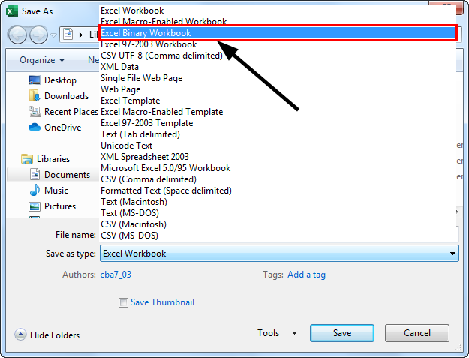Click the Save button
Screen dimensions: 469x358
342,333
